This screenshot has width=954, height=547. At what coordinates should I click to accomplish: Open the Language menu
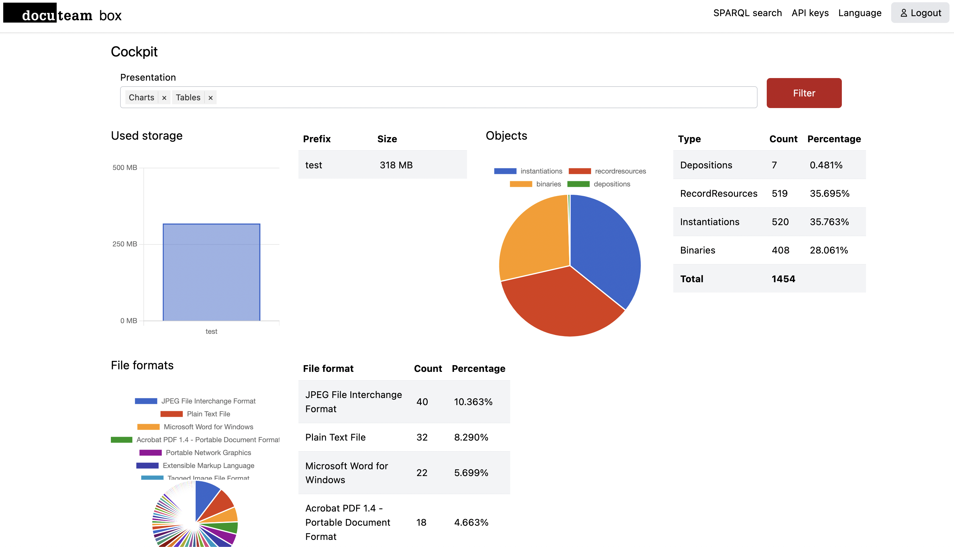pos(860,13)
